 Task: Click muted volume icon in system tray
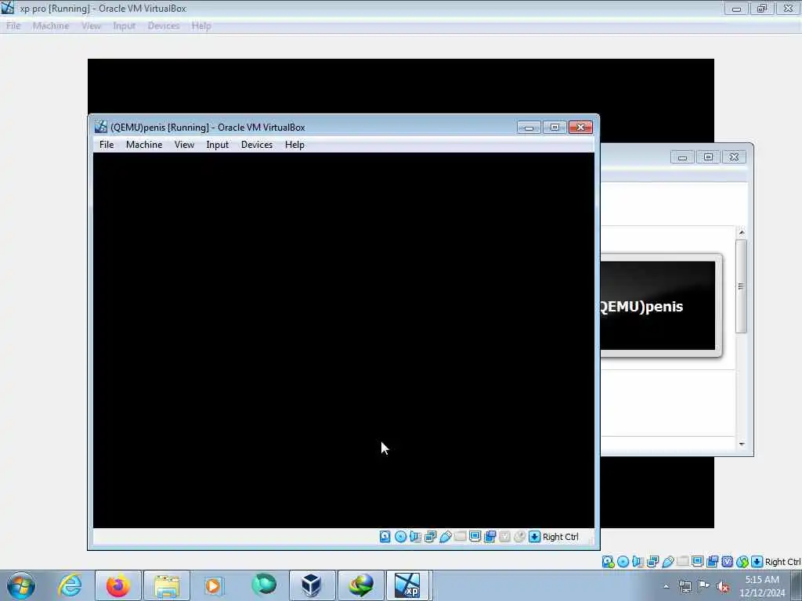(x=723, y=586)
